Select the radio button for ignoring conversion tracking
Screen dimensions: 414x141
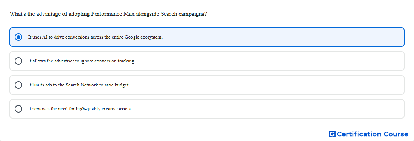click(18, 61)
